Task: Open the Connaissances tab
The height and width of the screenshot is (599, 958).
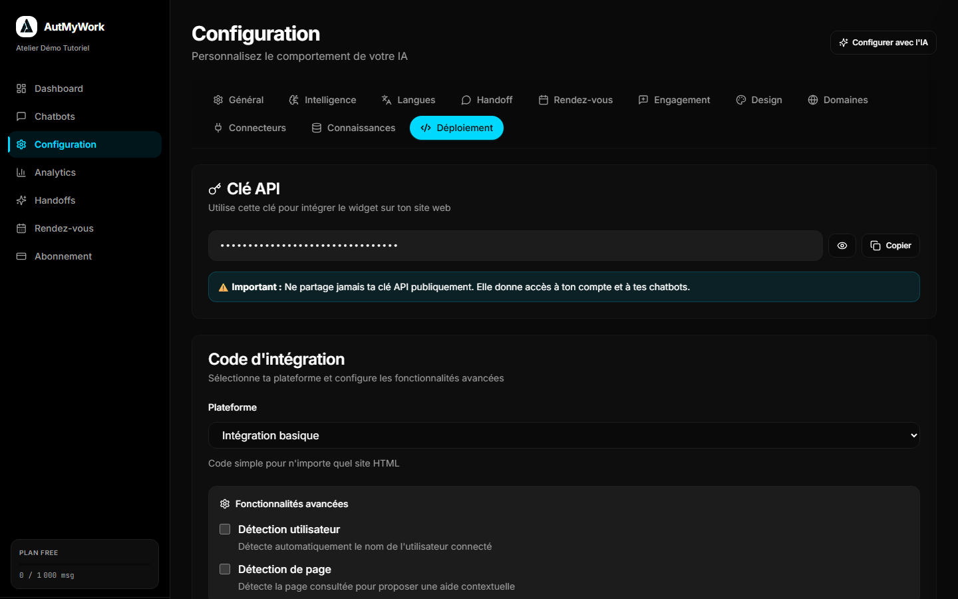Action: pos(353,128)
